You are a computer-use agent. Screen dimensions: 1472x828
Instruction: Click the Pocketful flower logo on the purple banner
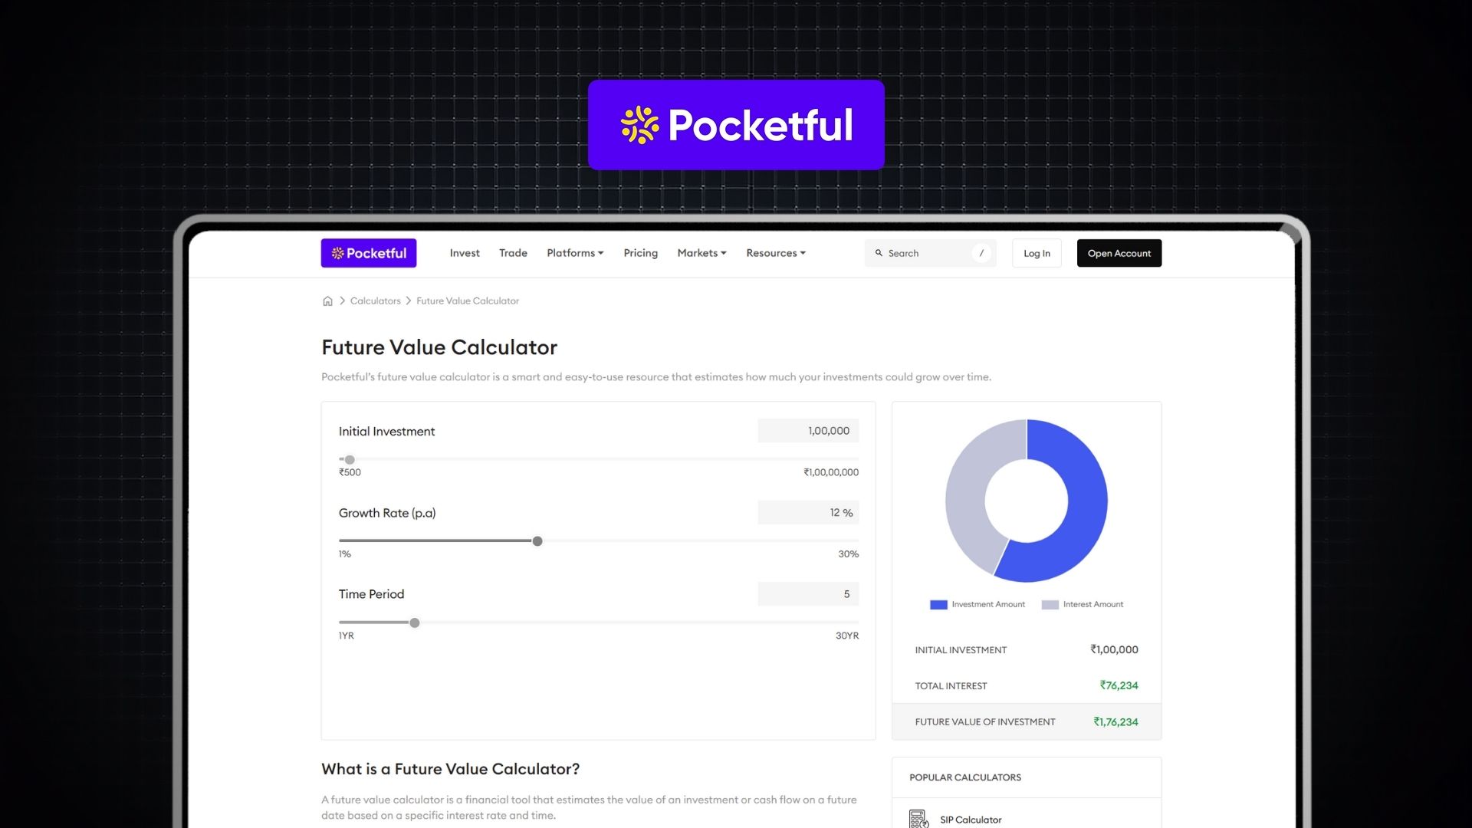639,125
